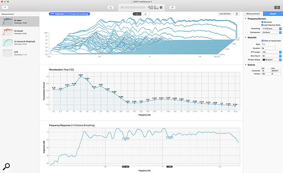This screenshot has height=173, width=283.
Task: Click the waterfall Start field
Action: 268,44
